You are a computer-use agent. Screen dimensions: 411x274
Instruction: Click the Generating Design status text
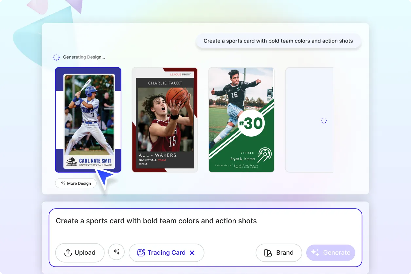point(84,57)
